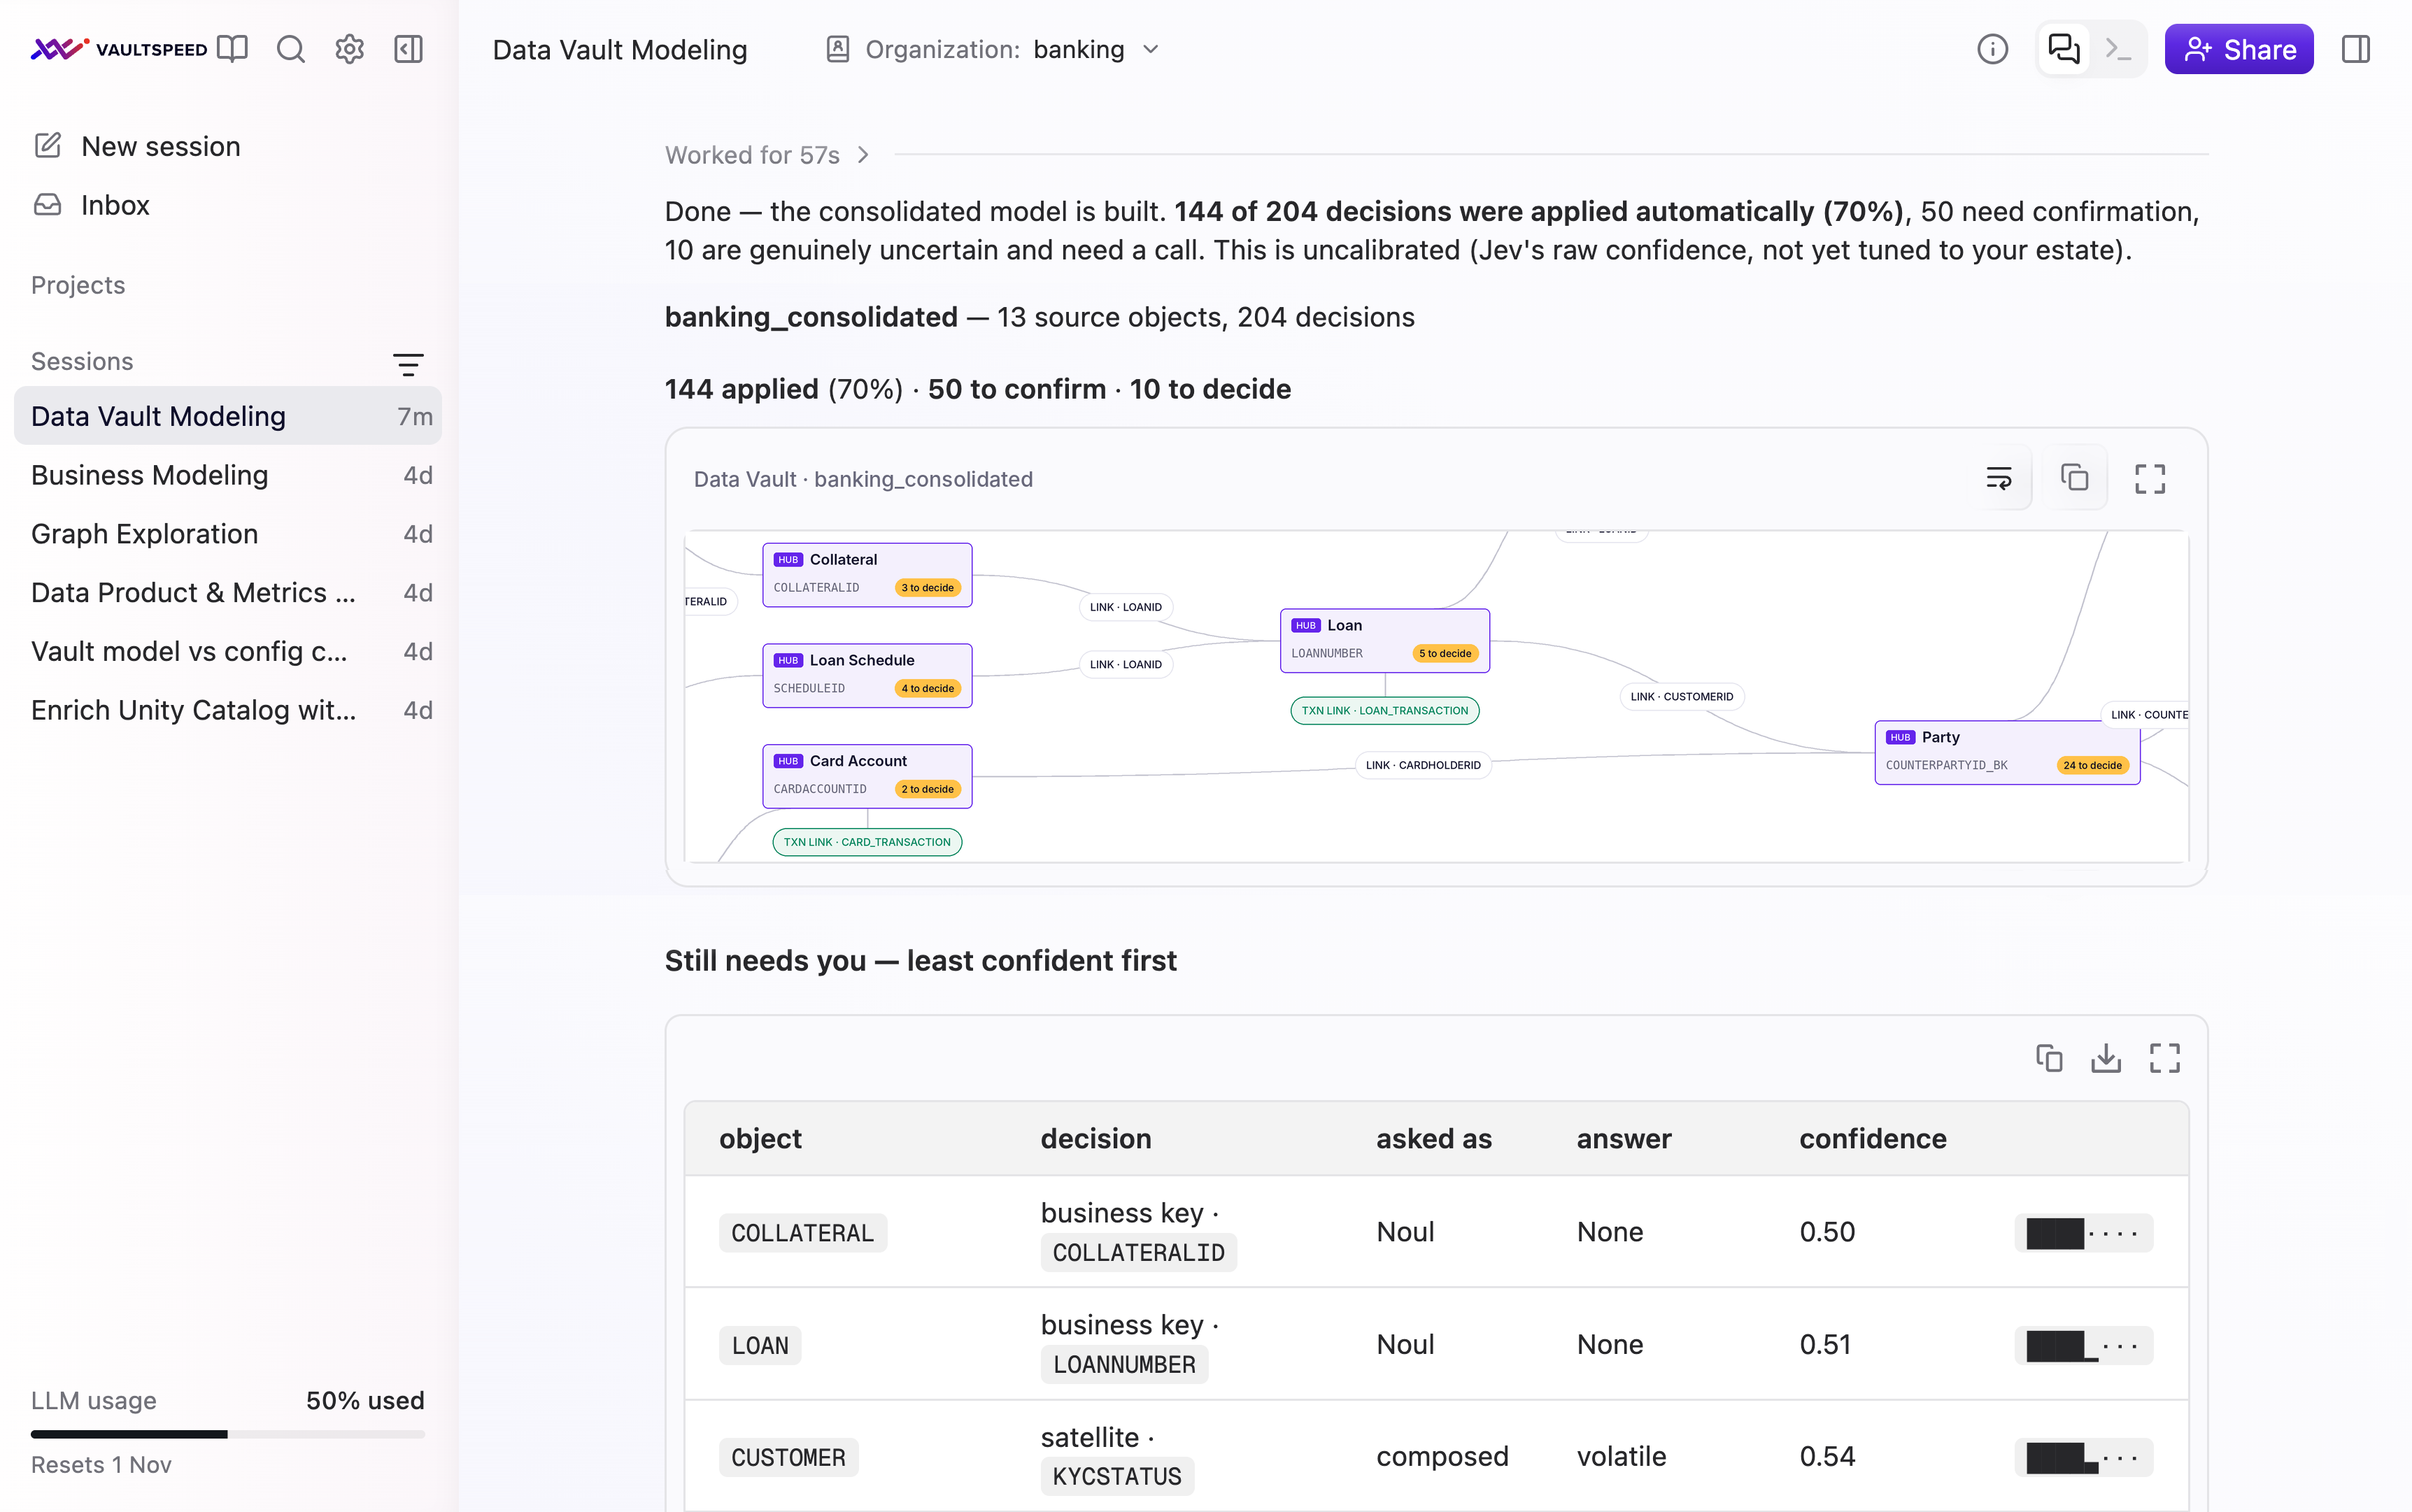Screen dimensions: 2412x1512
Task: Select the Data Vault Modeling session
Action: coord(228,416)
